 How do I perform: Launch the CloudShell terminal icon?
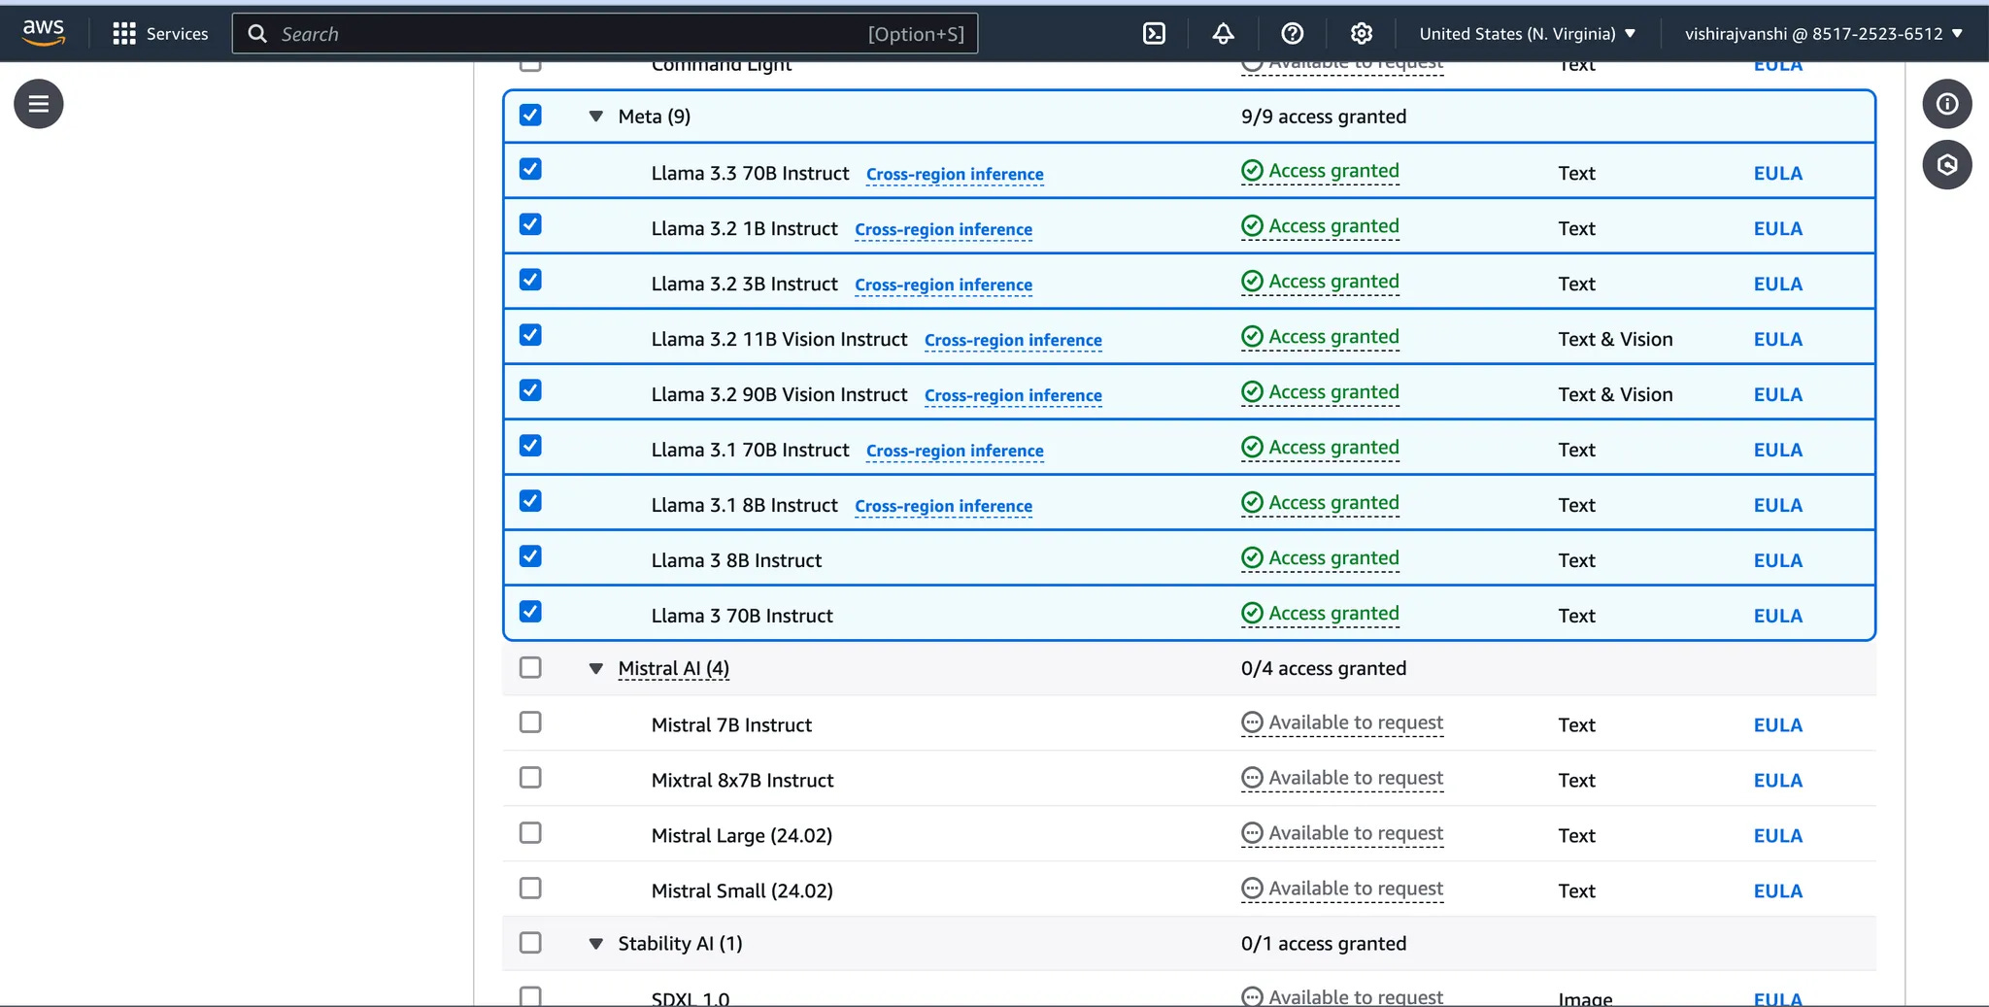pyautogui.click(x=1154, y=33)
